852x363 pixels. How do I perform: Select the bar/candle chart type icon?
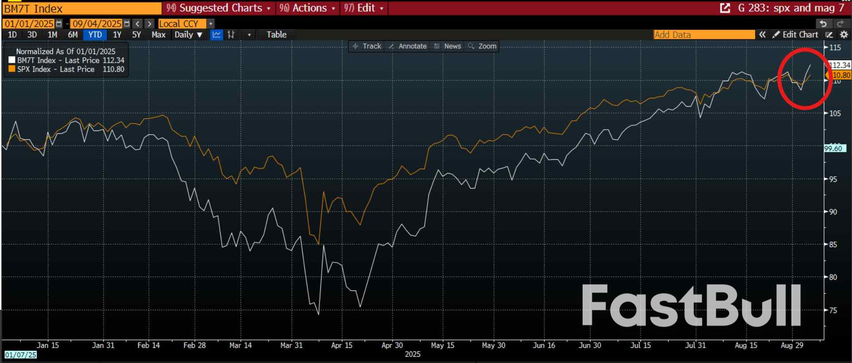[x=231, y=35]
